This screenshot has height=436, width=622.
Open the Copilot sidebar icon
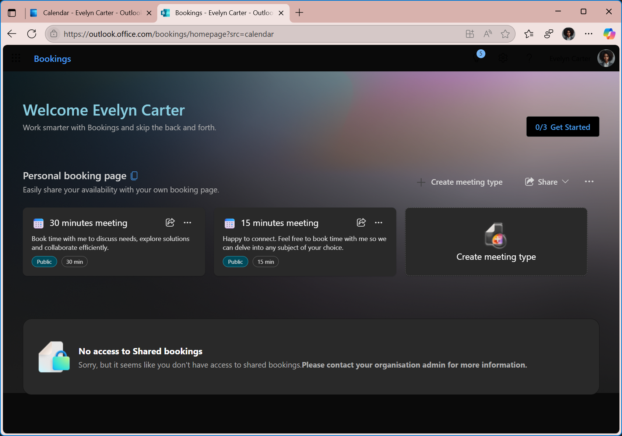[609, 34]
